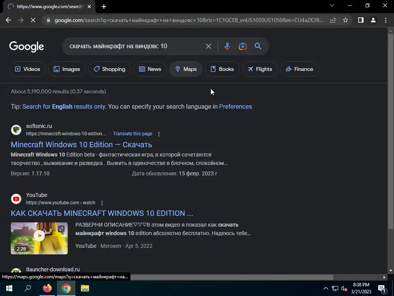Open 'Search for English results only' link
The image size is (394, 296).
point(63,106)
